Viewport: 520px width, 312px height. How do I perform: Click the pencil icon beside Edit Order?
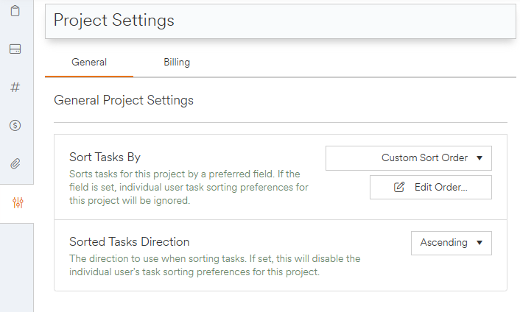pos(399,187)
